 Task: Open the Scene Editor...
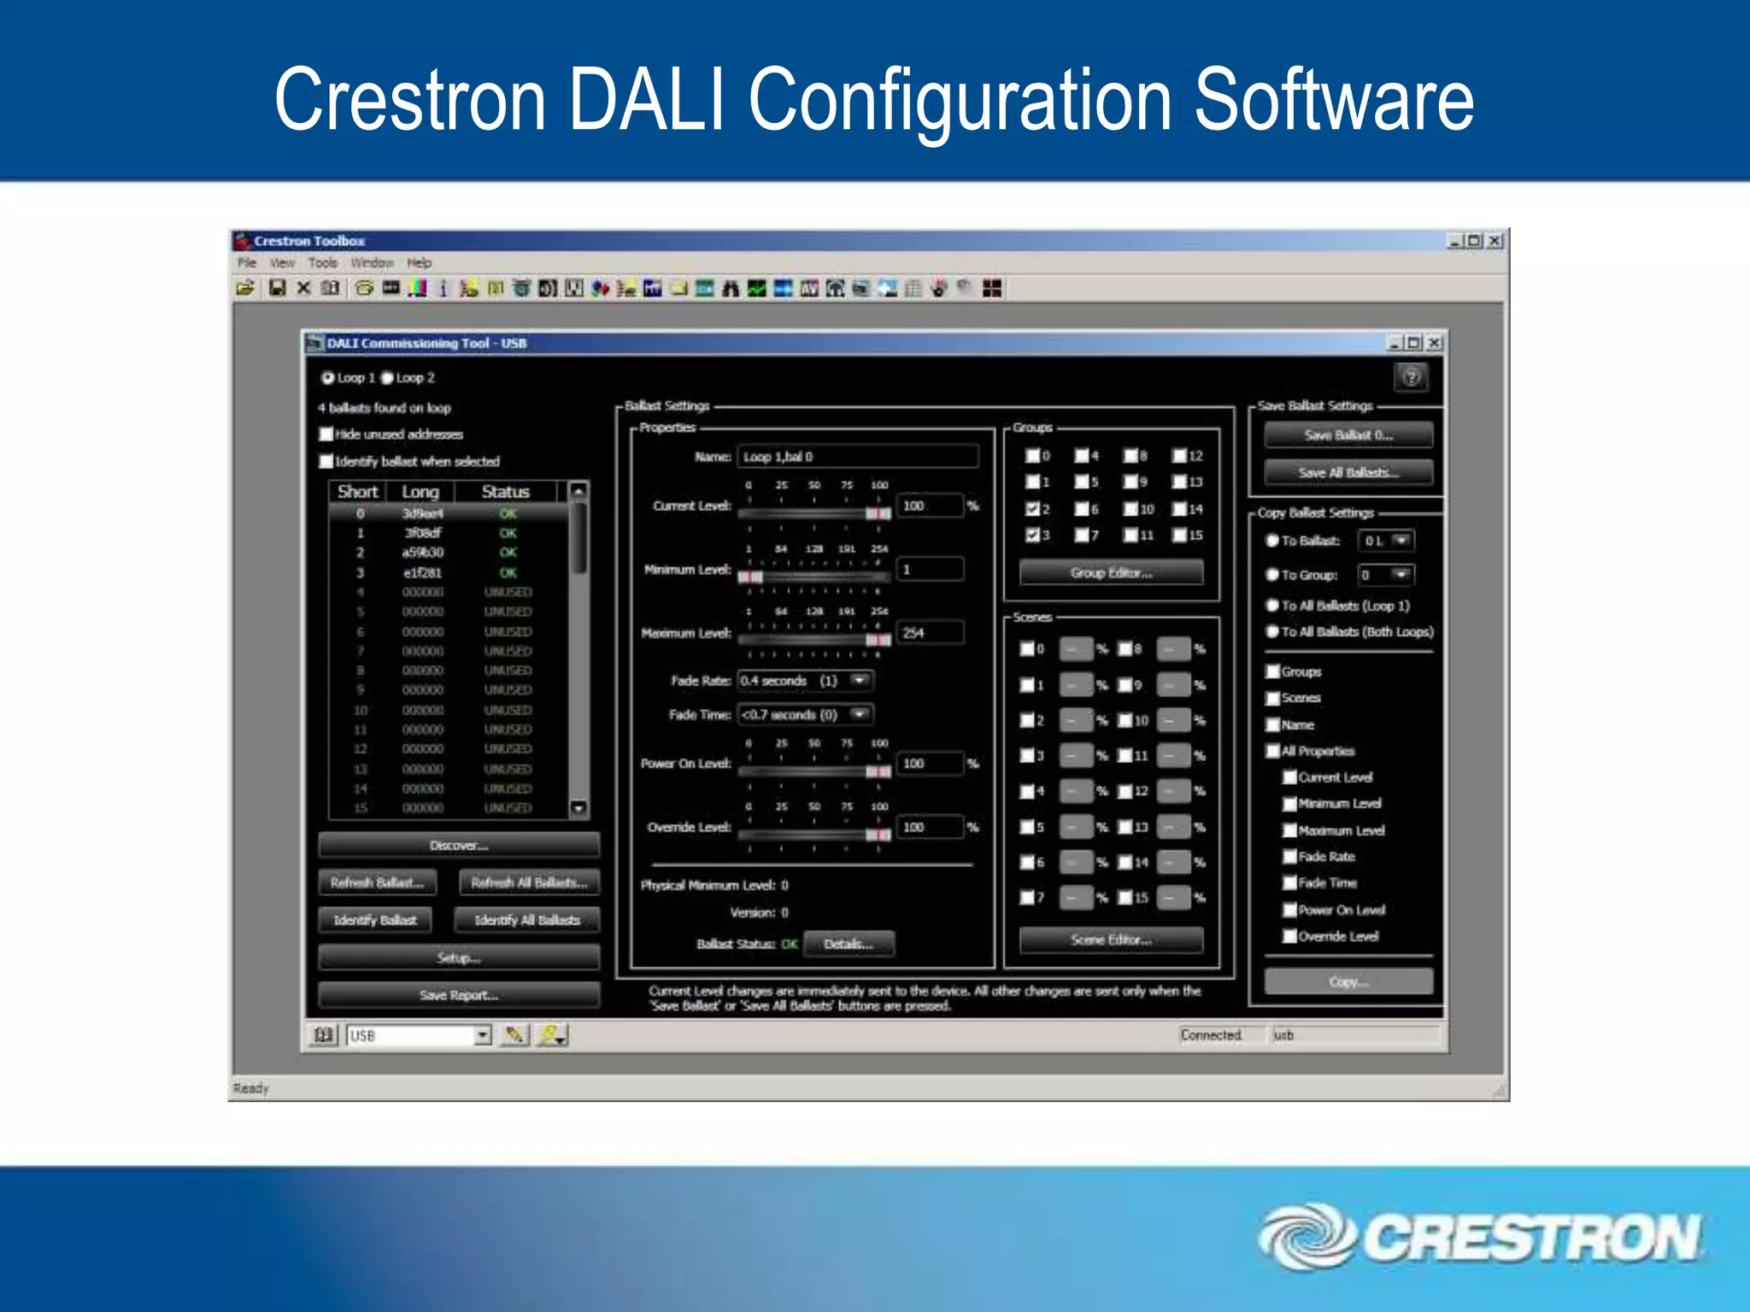coord(1112,940)
